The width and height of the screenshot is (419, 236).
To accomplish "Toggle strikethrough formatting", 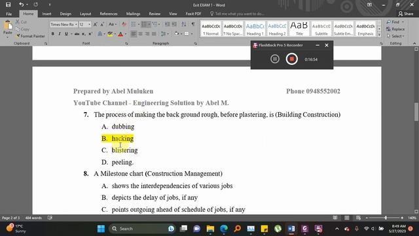I will [x=77, y=34].
